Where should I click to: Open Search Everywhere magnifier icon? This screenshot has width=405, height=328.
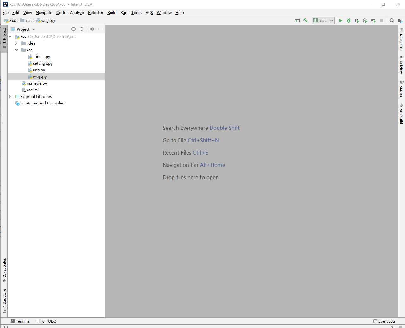point(392,21)
